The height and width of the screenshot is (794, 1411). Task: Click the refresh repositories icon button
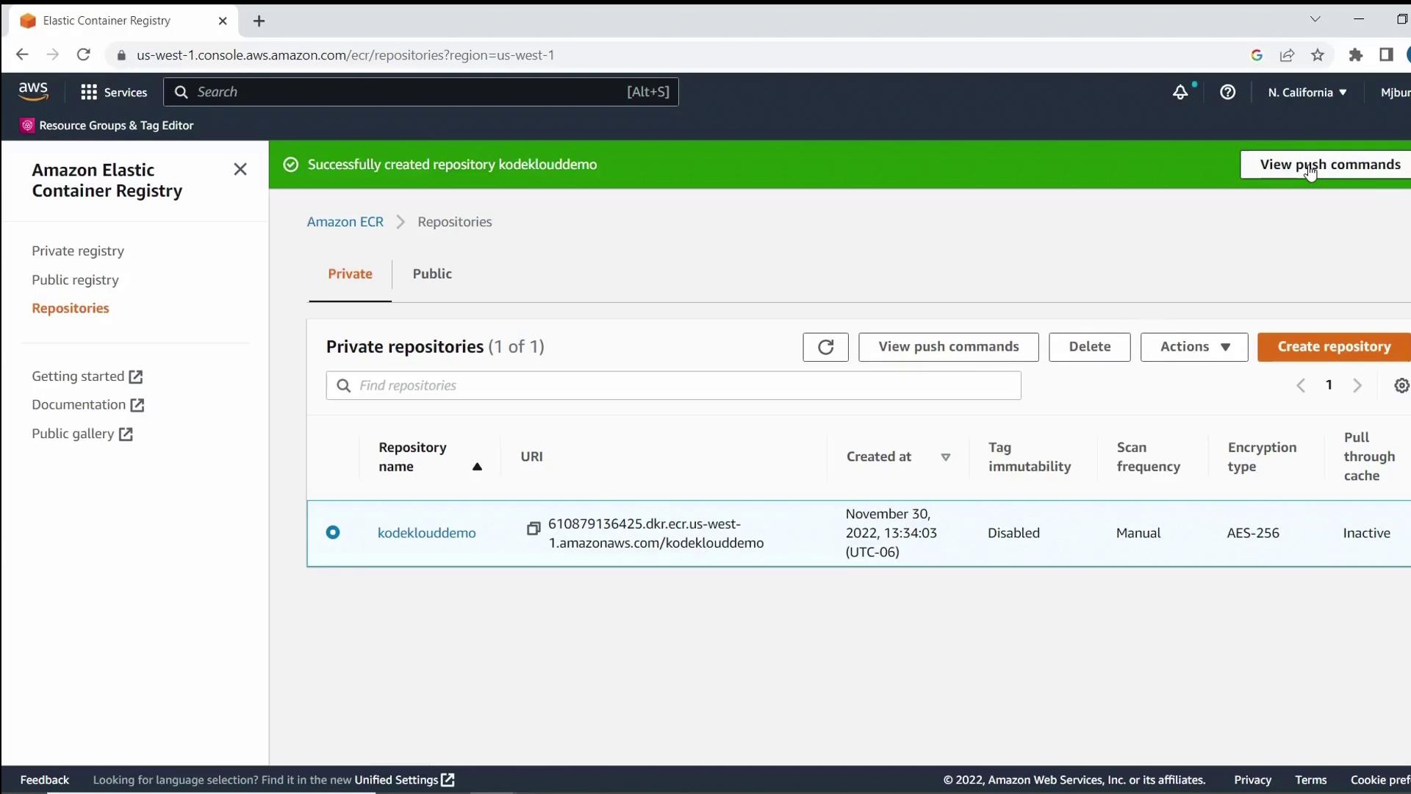point(825,347)
